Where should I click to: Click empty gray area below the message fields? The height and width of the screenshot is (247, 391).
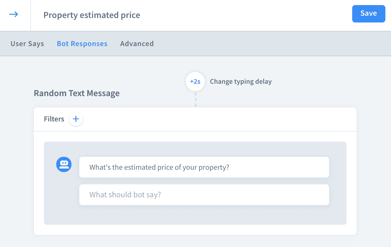click(195, 215)
